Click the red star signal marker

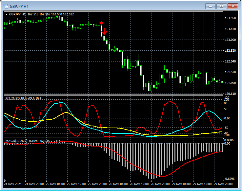pos(101,23)
